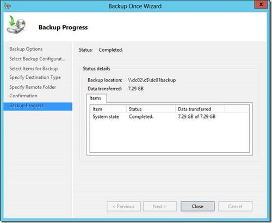Click the Backup Progress disk icon
This screenshot has width=272, height=223.
point(16,25)
